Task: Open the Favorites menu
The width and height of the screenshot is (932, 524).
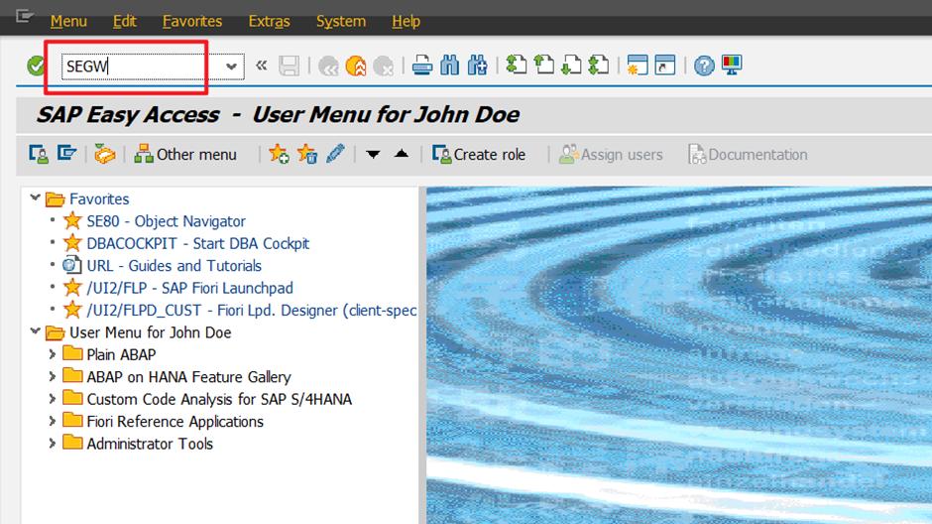Action: 192,22
